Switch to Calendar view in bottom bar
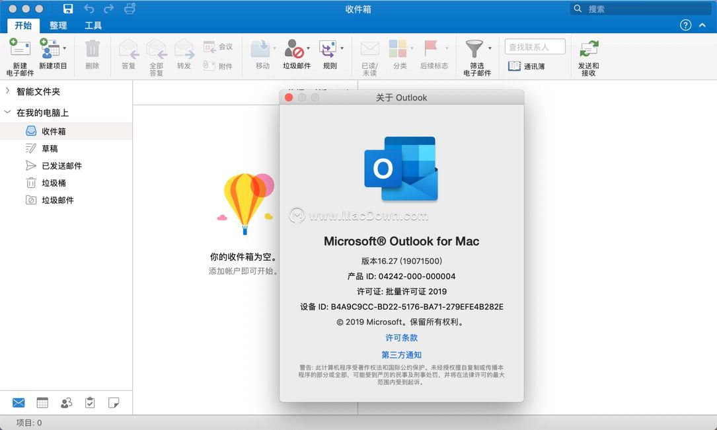Screen dimensions: 717x430 click(x=42, y=402)
